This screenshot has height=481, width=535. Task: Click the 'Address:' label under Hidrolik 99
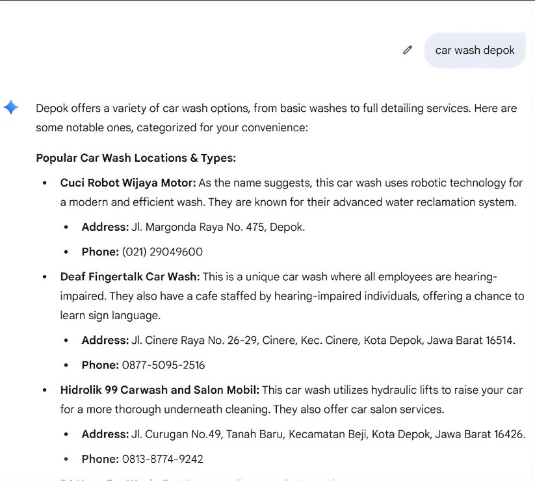click(x=105, y=434)
